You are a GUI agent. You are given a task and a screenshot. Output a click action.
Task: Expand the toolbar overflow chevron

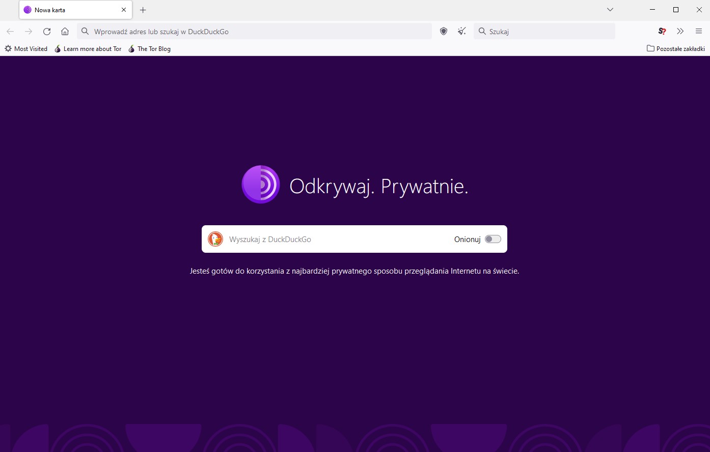pos(680,32)
